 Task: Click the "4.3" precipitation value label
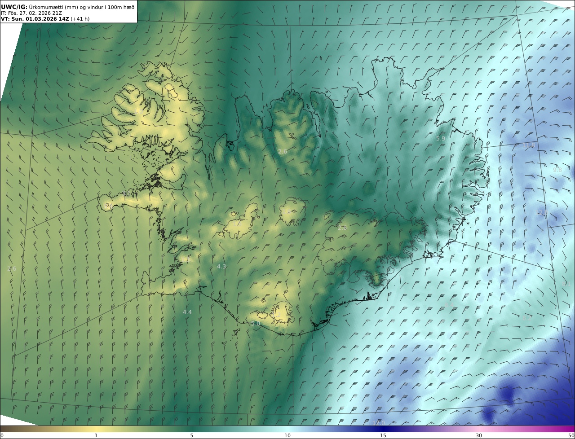pyautogui.click(x=221, y=266)
